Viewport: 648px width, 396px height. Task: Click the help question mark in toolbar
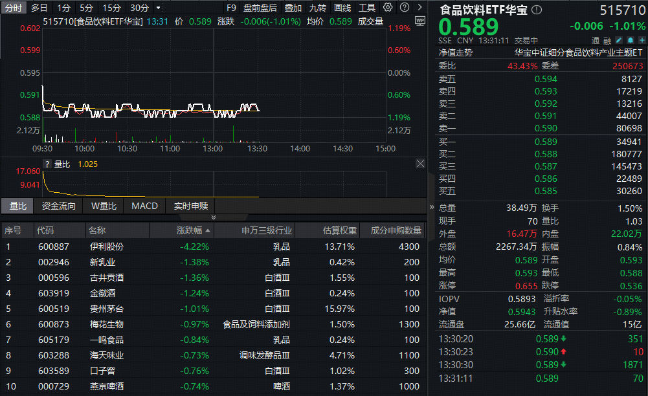pos(404,8)
